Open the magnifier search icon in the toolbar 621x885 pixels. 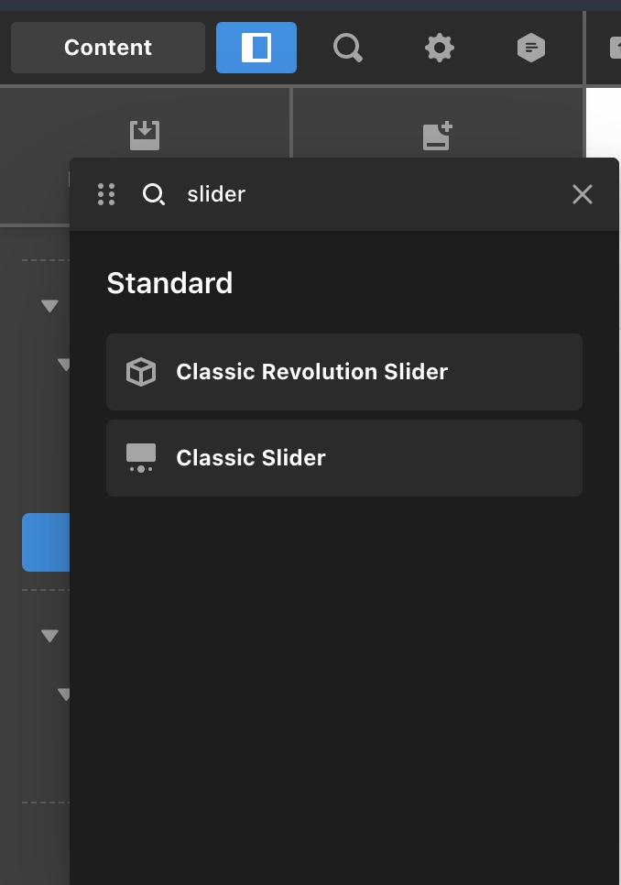click(347, 48)
